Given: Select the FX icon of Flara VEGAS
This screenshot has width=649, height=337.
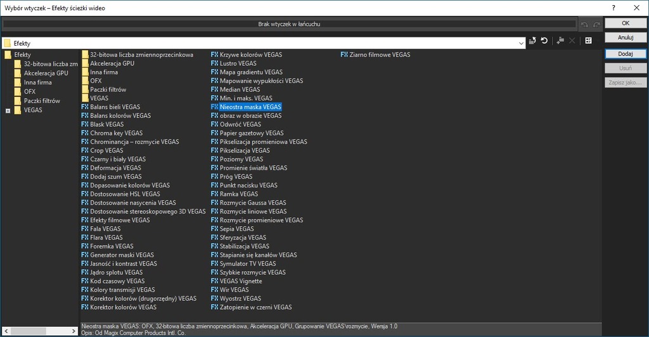Looking at the screenshot, I should click(85, 238).
